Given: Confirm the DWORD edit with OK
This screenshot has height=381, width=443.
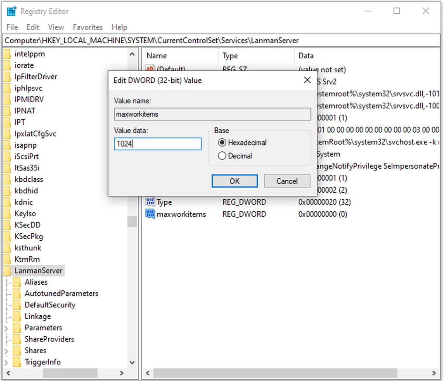Looking at the screenshot, I should 235,181.
